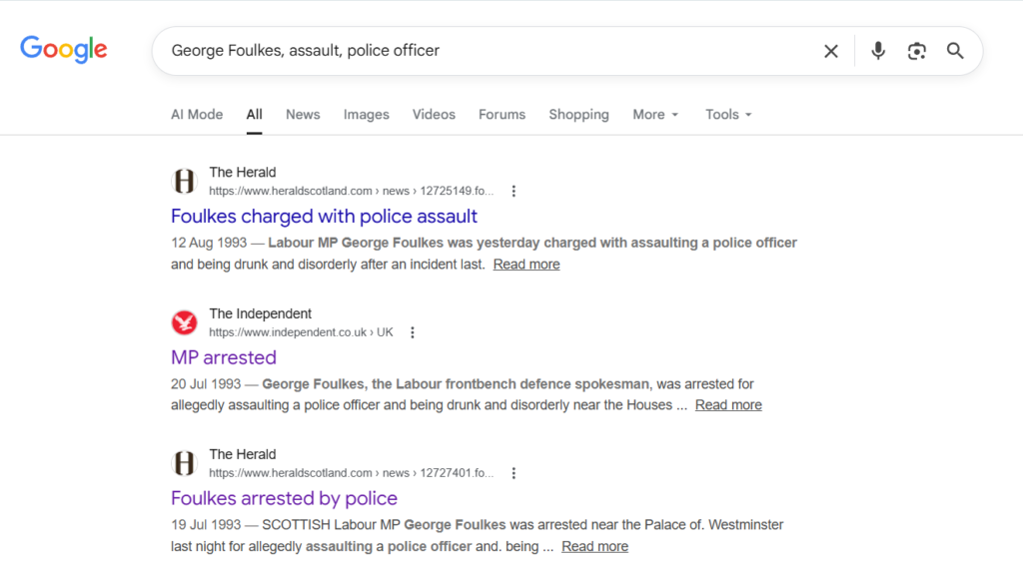This screenshot has width=1023, height=565.
Task: Switch to the Forums tab
Action: [x=502, y=115]
